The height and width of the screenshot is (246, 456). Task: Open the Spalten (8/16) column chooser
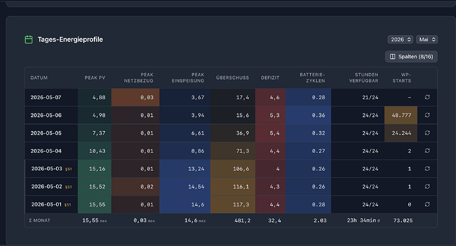pos(411,57)
